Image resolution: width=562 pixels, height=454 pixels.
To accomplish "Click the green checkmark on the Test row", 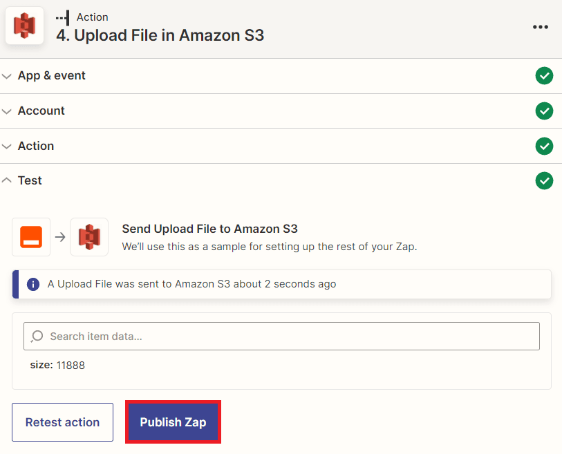I will [544, 180].
